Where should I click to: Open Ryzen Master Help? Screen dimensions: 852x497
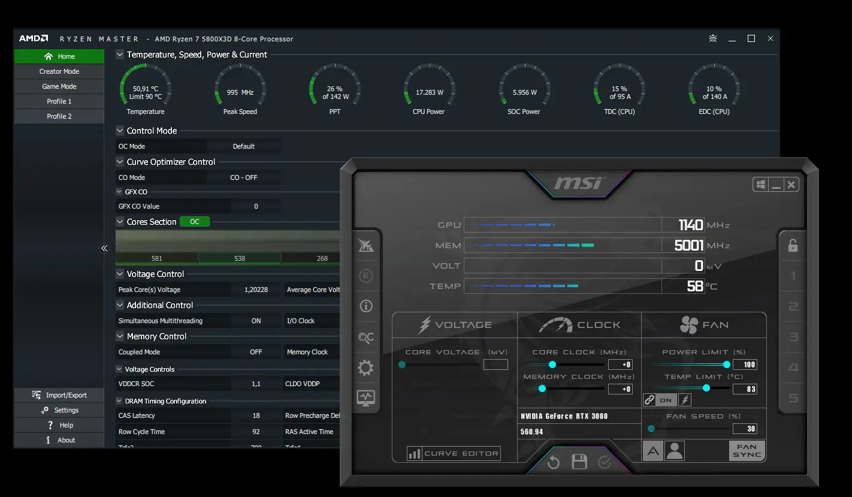[59, 425]
